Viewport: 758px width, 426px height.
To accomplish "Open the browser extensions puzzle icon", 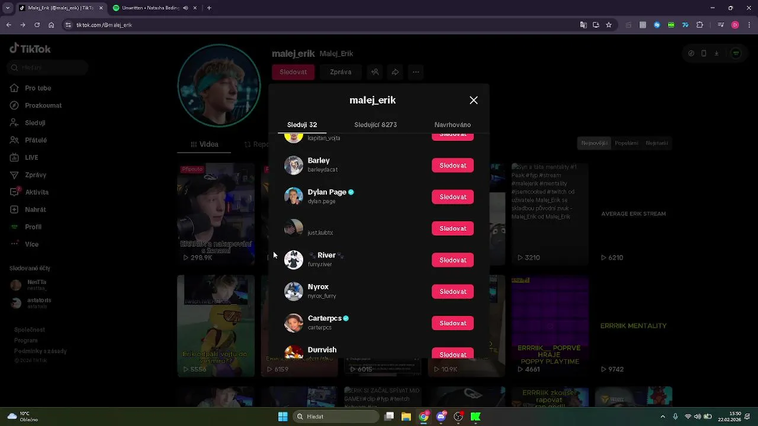I will tap(700, 25).
